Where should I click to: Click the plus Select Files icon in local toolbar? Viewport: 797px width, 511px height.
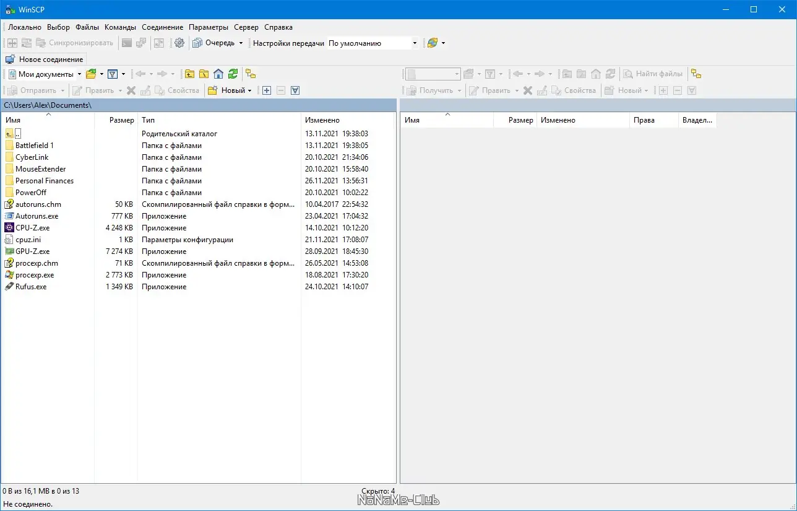tap(267, 90)
